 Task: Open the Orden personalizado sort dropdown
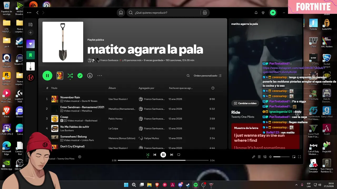click(x=207, y=76)
